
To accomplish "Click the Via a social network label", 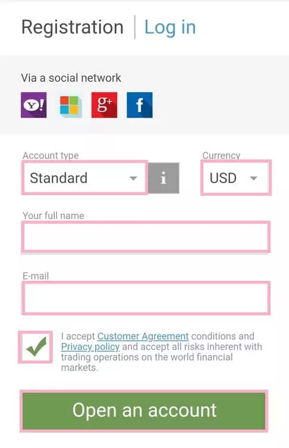I will (71, 78).
